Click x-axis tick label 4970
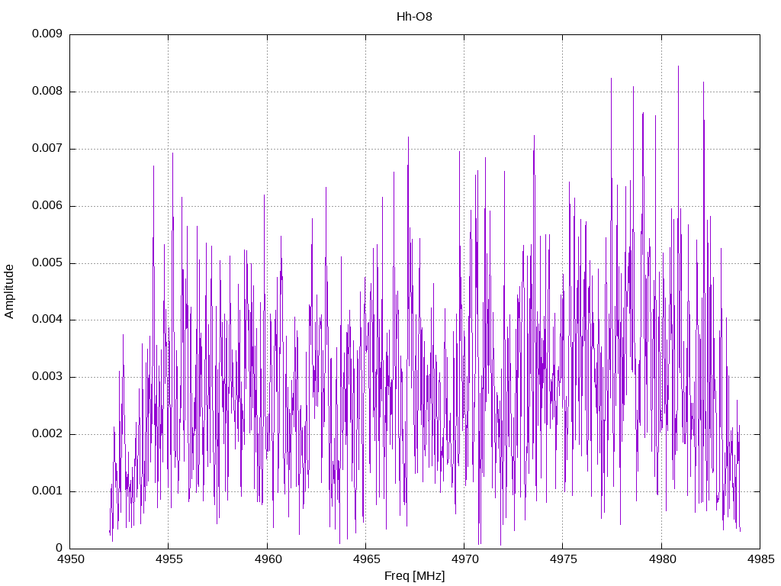The height and width of the screenshot is (586, 781). point(464,559)
